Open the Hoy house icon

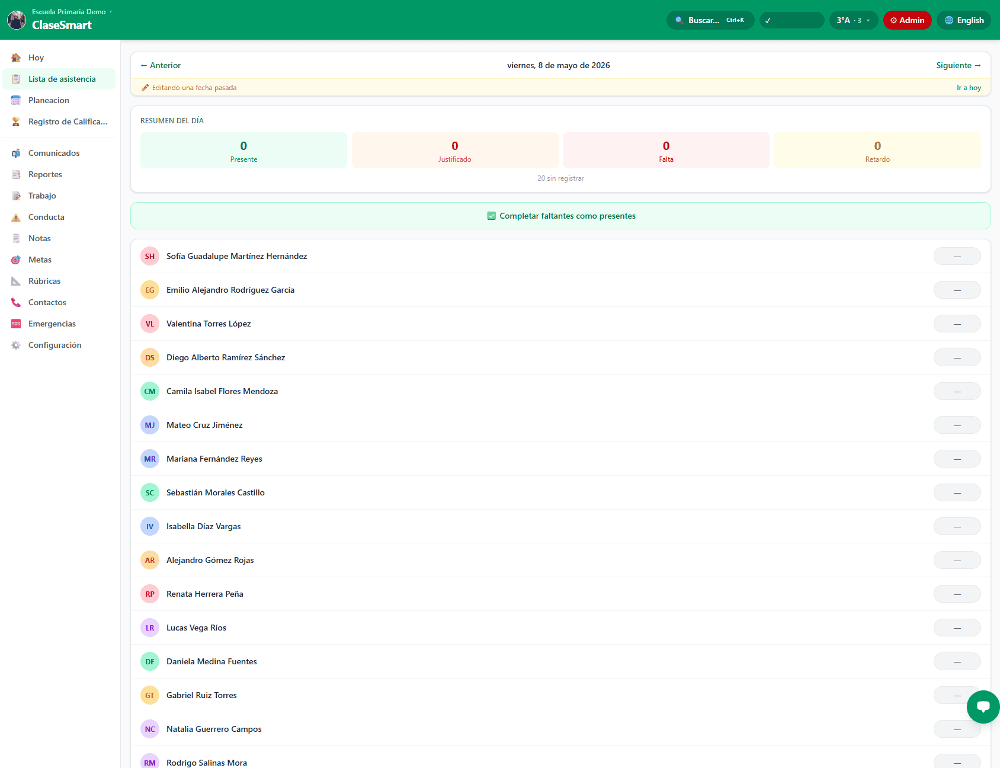[x=16, y=57]
